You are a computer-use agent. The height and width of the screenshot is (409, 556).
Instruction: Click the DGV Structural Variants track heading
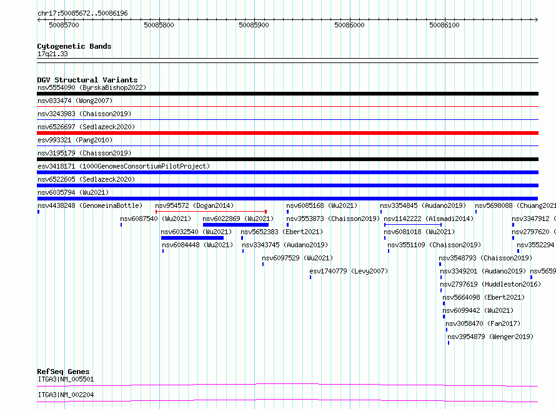(x=87, y=80)
